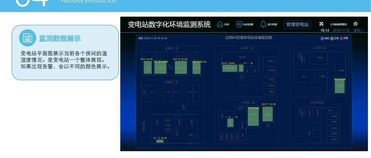Toggle fullscreen with the expand-arrows icon
371x158 pixels.
(321, 24)
